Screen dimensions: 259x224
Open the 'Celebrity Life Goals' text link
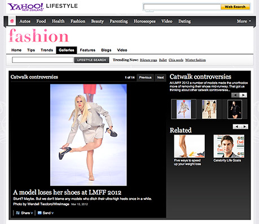coord(227,160)
